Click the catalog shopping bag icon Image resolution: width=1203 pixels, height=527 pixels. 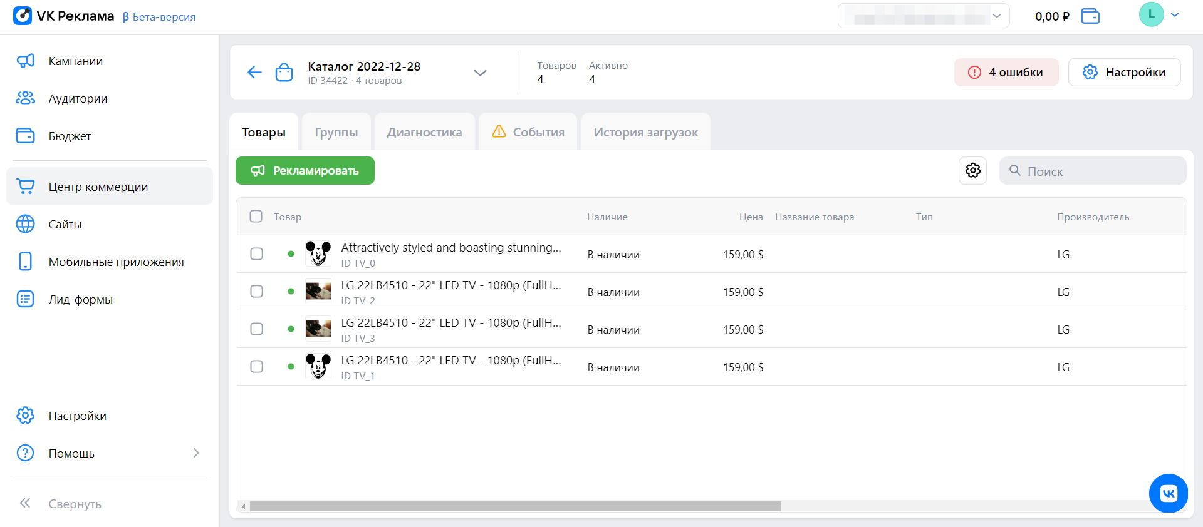tap(284, 73)
